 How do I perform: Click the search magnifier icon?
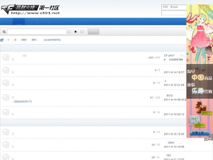click(x=4, y=32)
